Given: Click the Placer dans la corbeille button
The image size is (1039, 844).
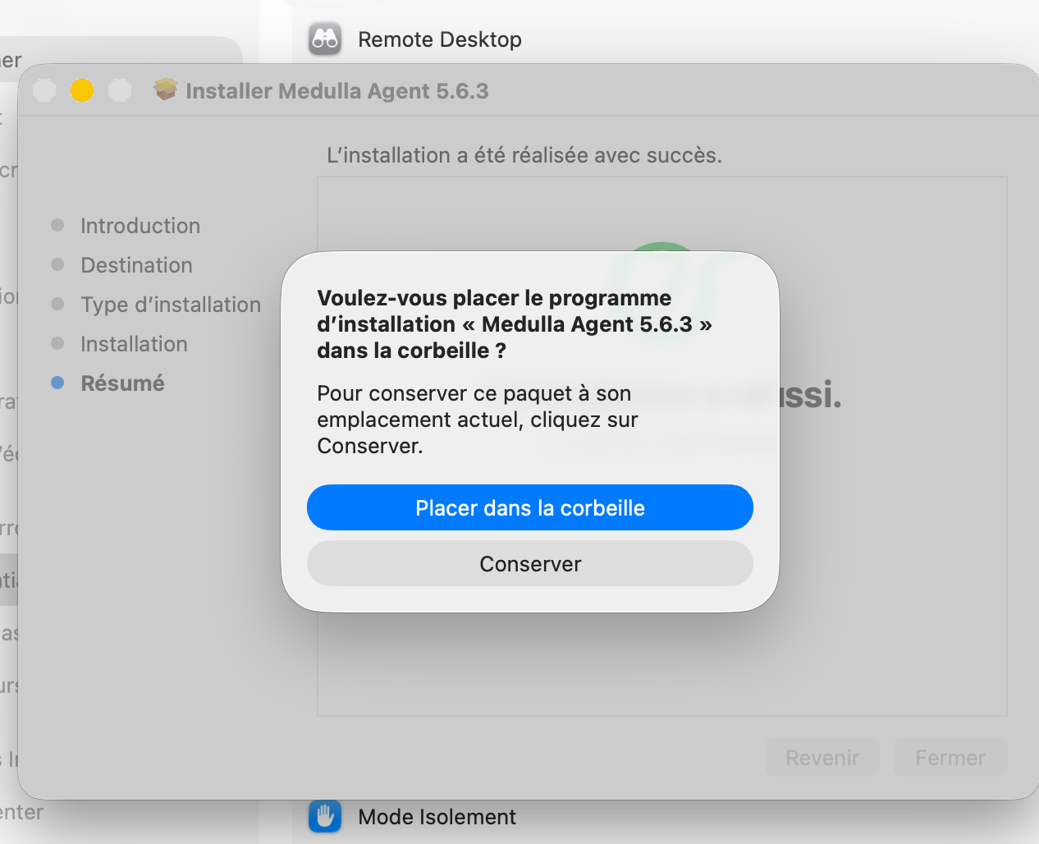Looking at the screenshot, I should click(529, 507).
